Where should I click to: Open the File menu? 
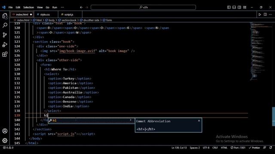[10, 7]
